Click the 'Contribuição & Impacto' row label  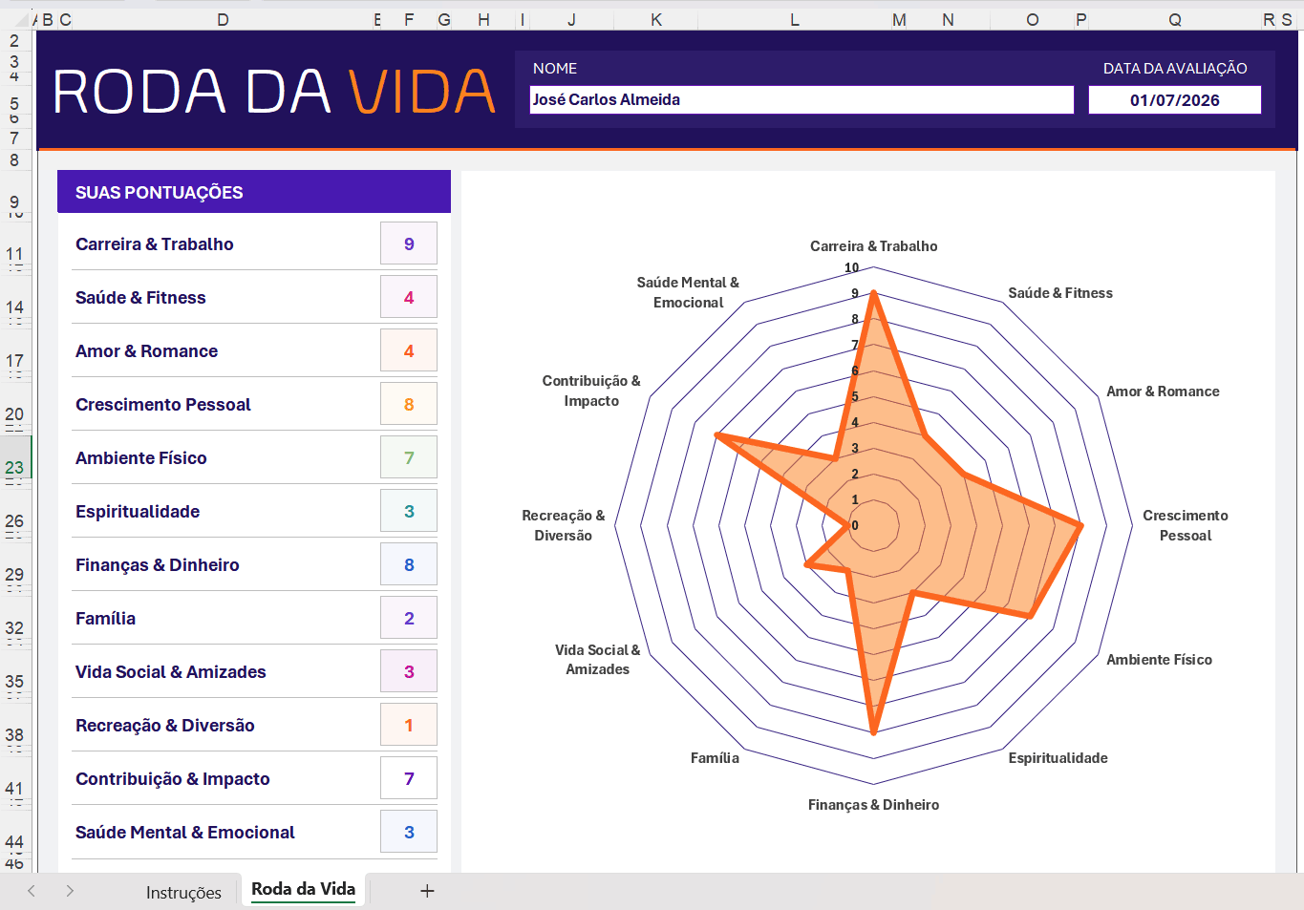pyautogui.click(x=173, y=778)
